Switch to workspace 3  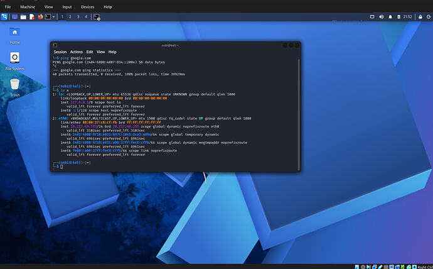click(x=78, y=17)
